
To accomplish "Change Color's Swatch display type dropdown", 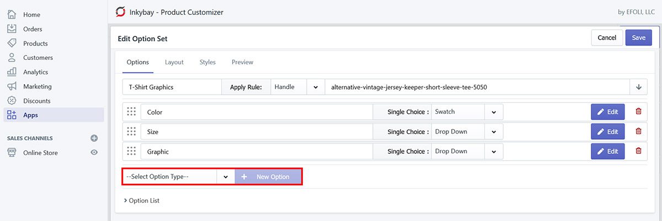I will [x=467, y=112].
